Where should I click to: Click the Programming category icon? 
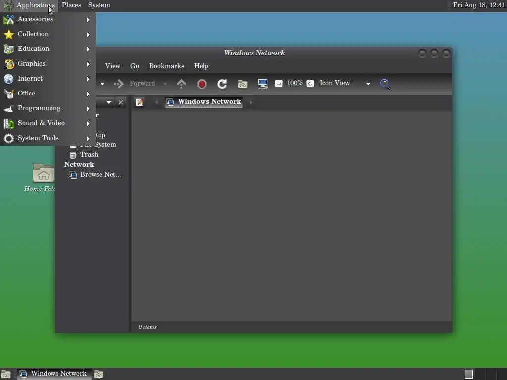[x=9, y=108]
